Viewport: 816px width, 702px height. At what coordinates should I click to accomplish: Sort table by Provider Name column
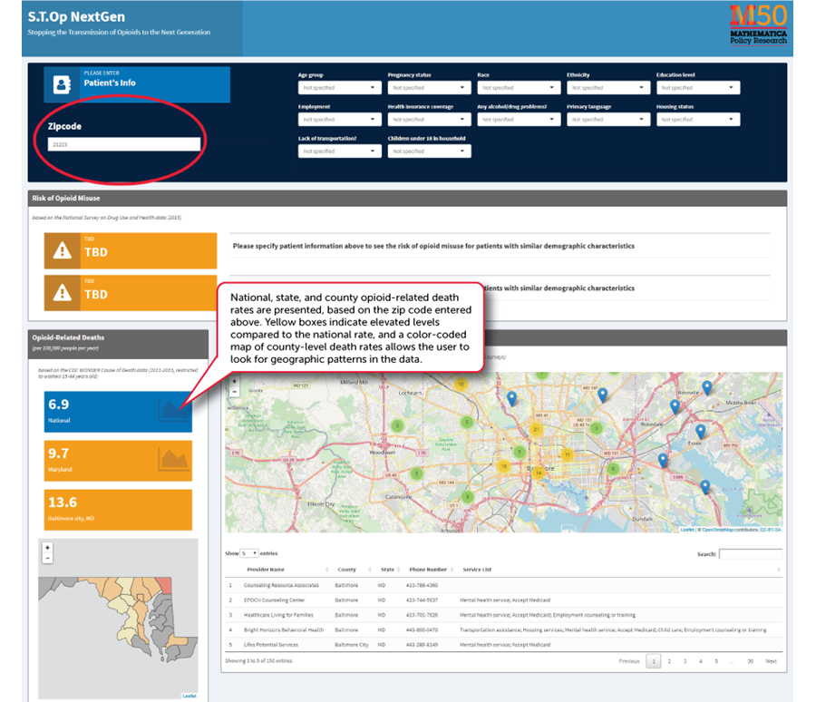point(272,570)
